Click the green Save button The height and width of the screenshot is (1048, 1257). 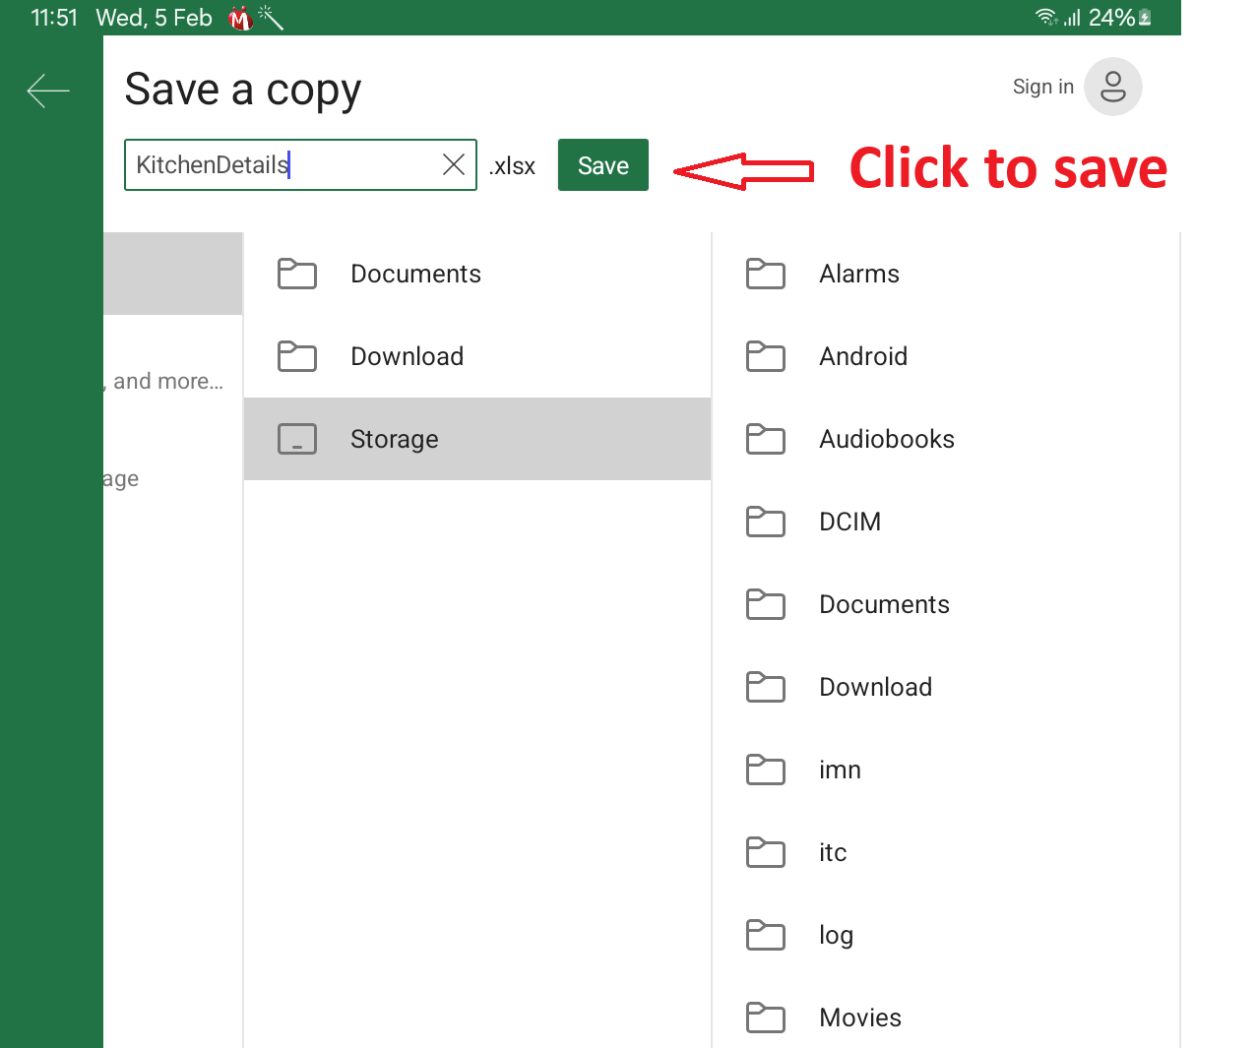(602, 165)
